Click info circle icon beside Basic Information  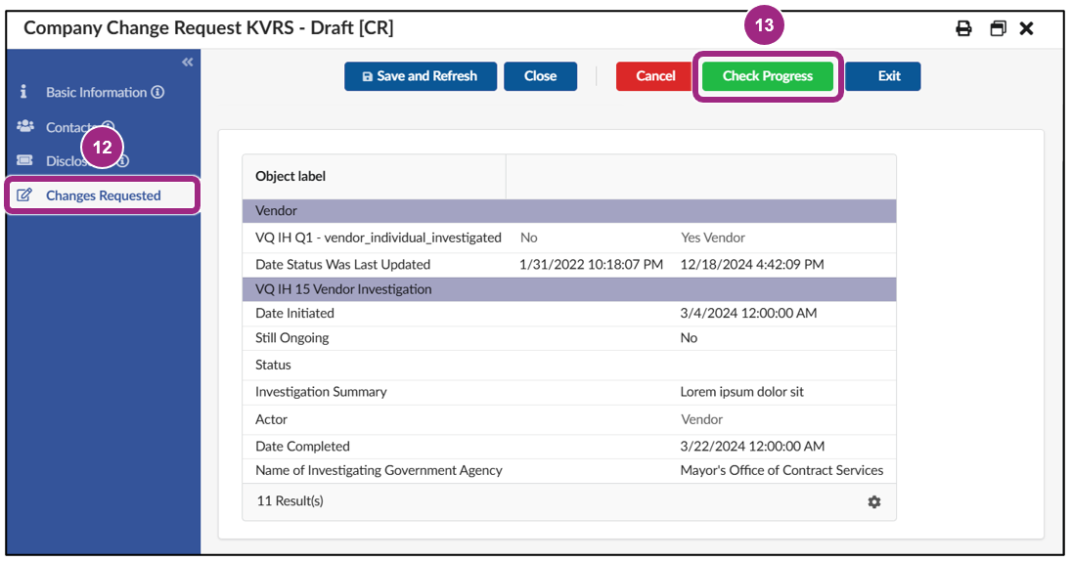coord(157,93)
